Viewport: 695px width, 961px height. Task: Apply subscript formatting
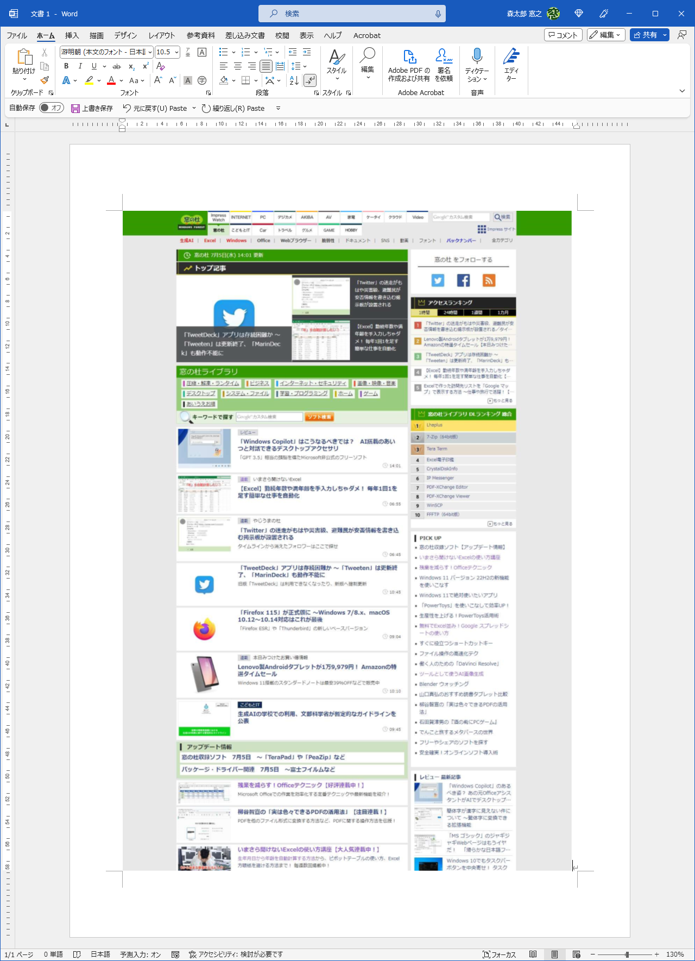[131, 66]
